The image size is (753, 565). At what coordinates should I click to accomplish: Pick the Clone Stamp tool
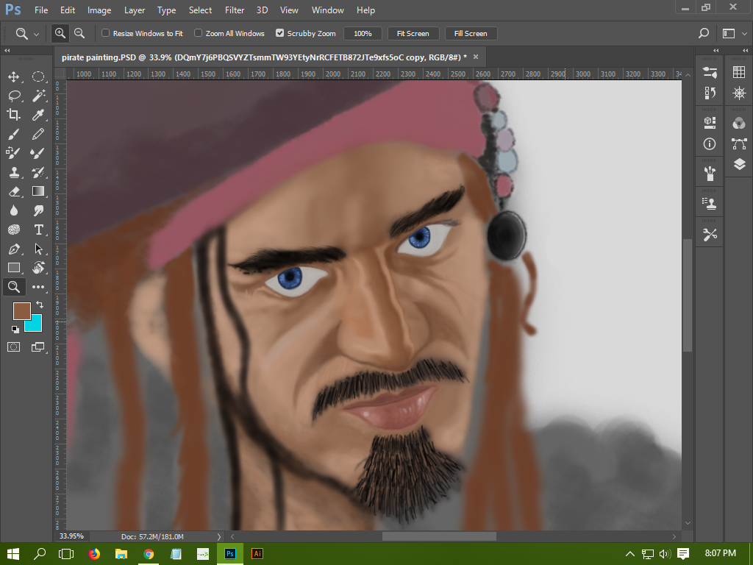[x=13, y=173]
